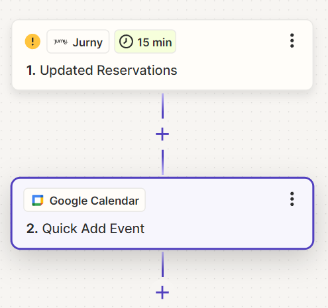Select the Google Calendar app badge
This screenshot has height=308, width=328.
click(x=84, y=200)
